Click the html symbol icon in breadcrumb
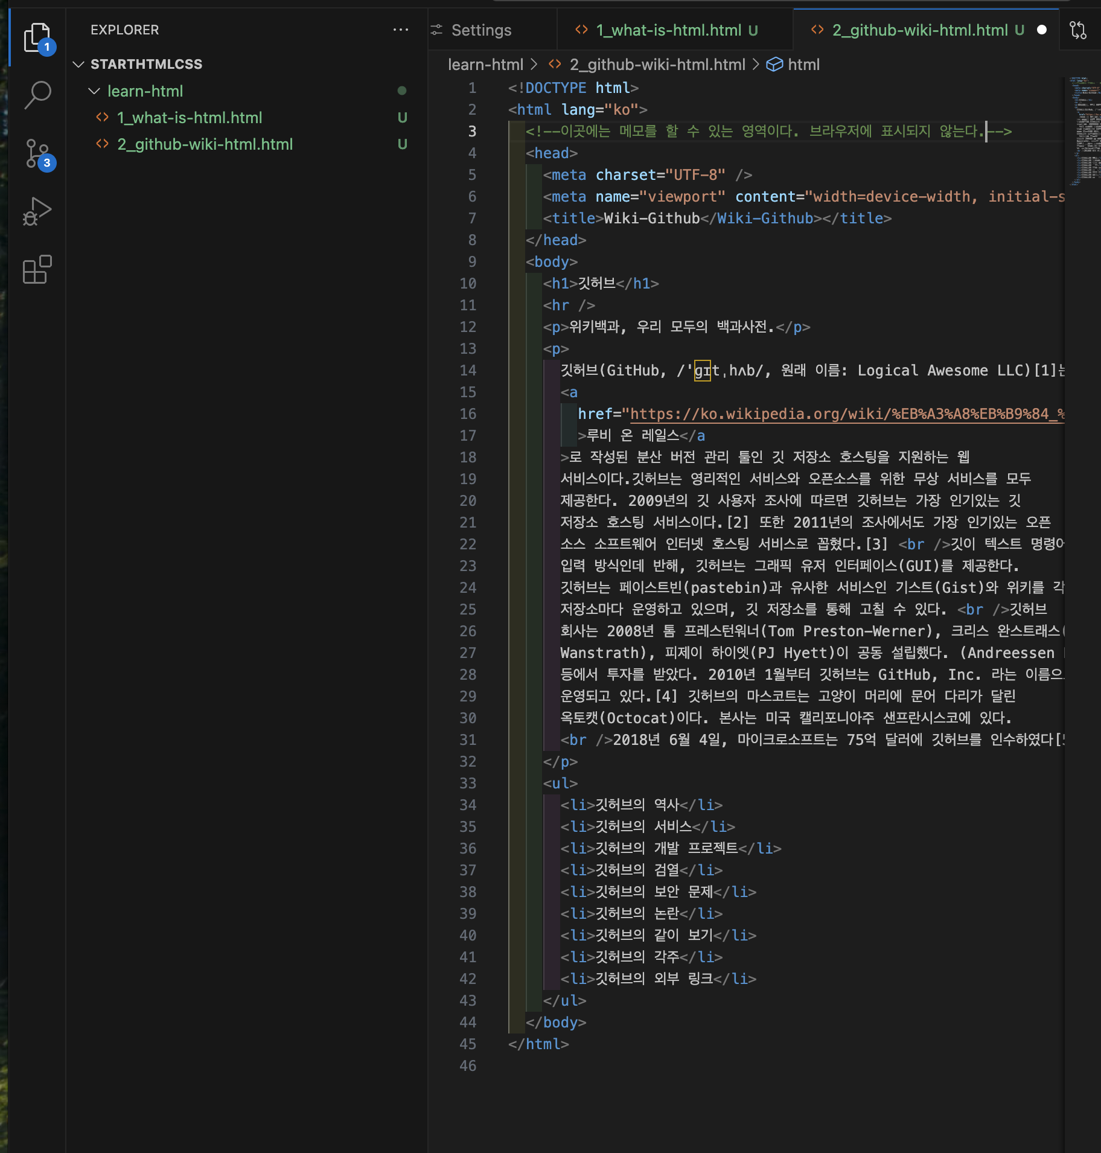 [x=774, y=65]
